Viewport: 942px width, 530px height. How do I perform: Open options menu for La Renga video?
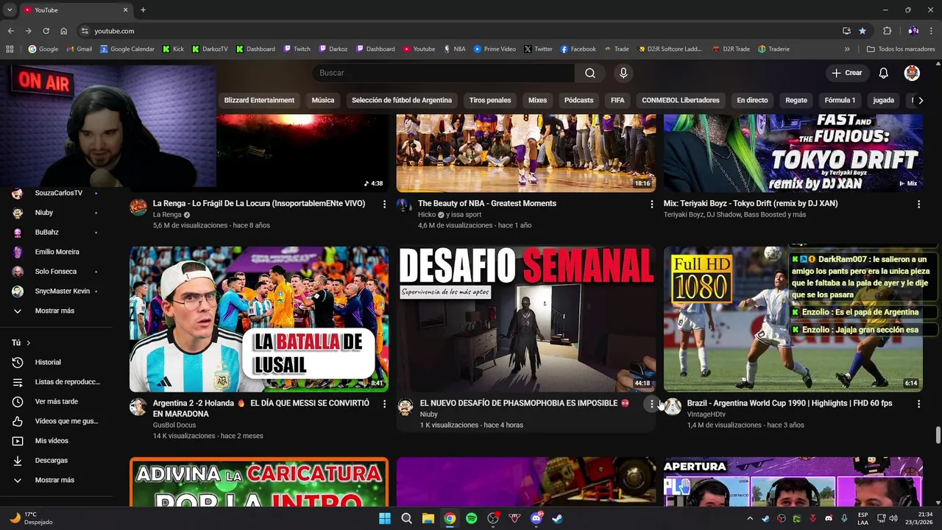tap(384, 204)
